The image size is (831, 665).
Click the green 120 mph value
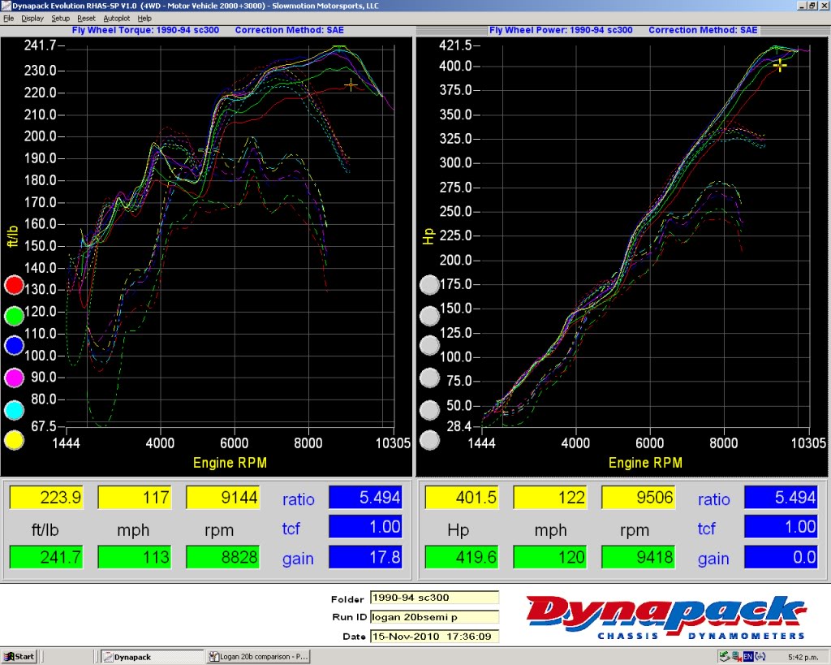551,557
